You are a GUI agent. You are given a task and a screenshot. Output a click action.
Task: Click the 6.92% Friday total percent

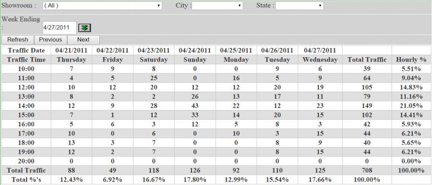tap(112, 180)
